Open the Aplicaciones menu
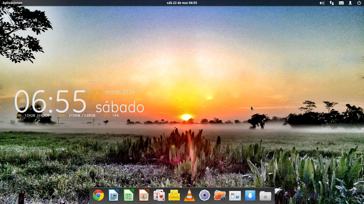364x204 pixels. [x=13, y=3]
